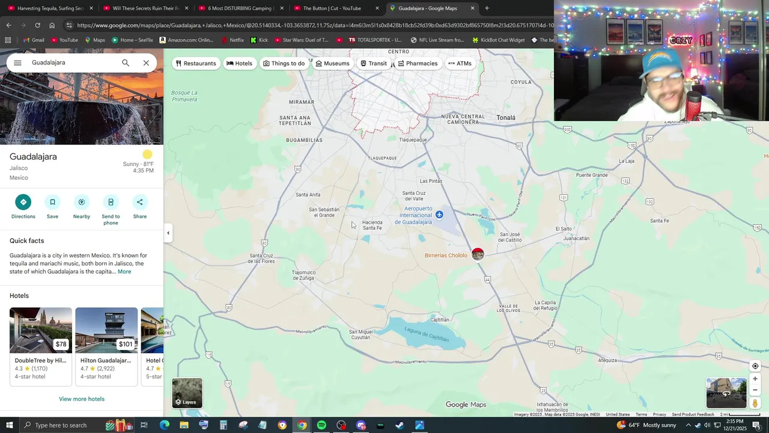Click the Terms link on map footer
Viewport: 769px width, 433px height.
pyautogui.click(x=641, y=414)
